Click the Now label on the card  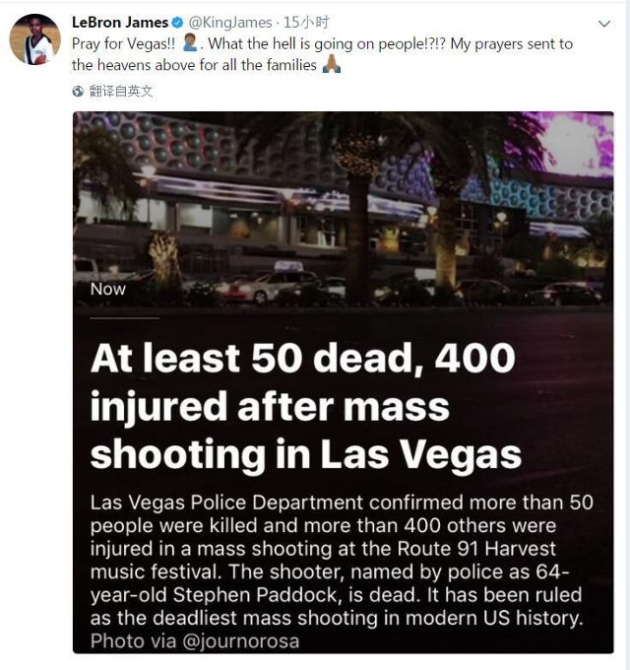(x=108, y=290)
